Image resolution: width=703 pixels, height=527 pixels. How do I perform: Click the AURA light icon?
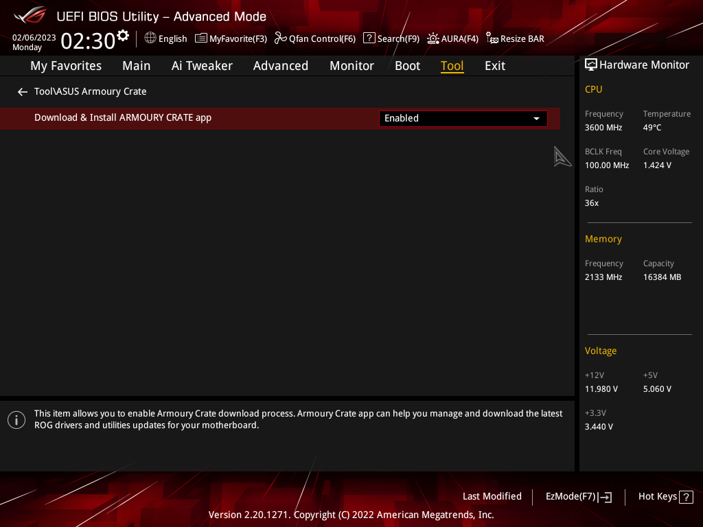click(433, 38)
